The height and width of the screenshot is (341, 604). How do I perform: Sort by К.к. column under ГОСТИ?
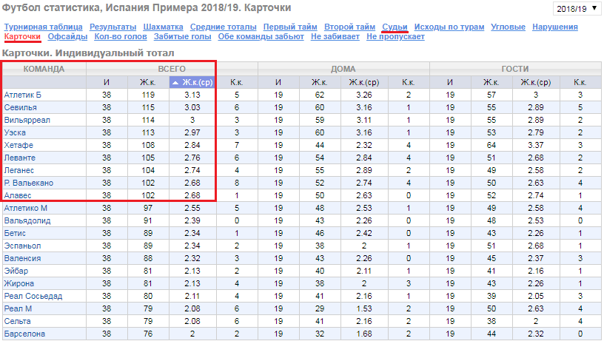pyautogui.click(x=580, y=82)
